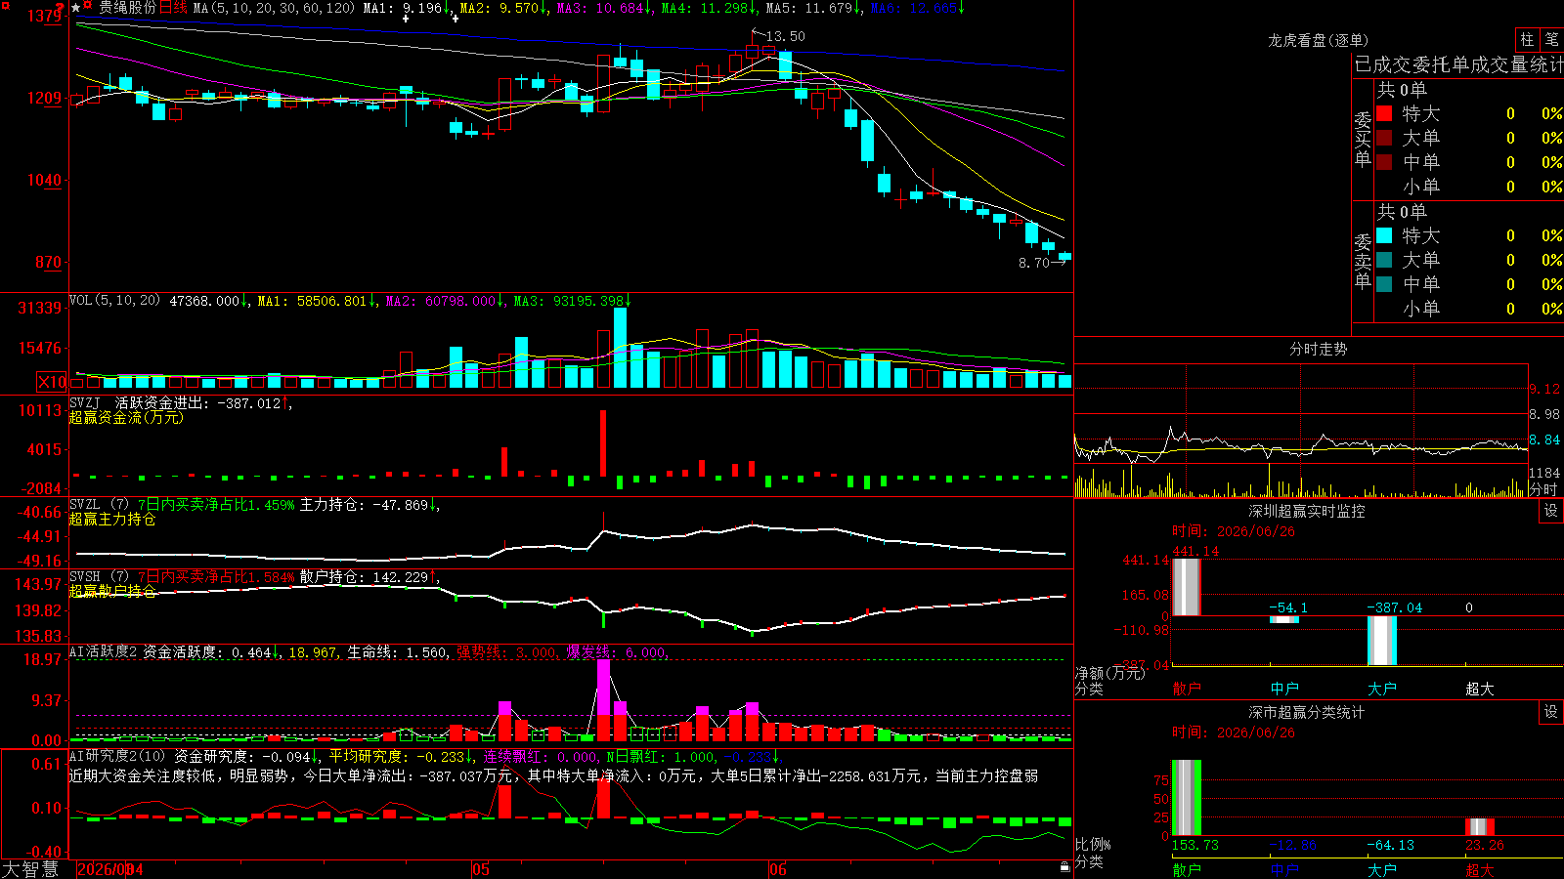
Task: Click the lock icon at the timeline's right end
Action: point(1065,867)
